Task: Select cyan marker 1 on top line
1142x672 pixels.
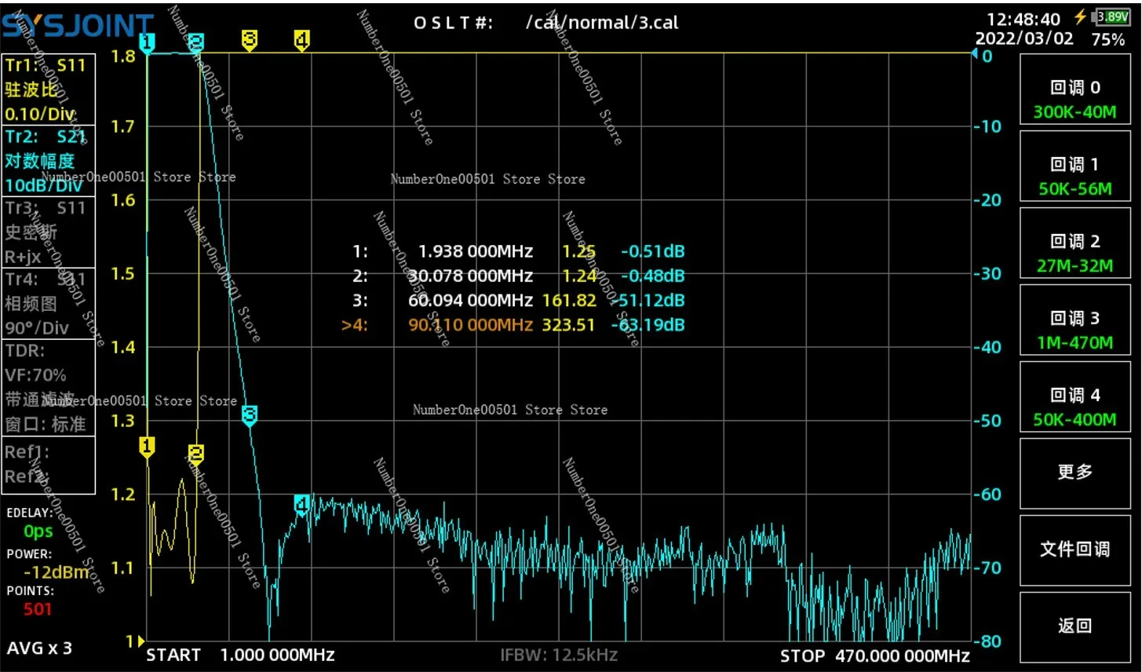Action: pos(147,43)
